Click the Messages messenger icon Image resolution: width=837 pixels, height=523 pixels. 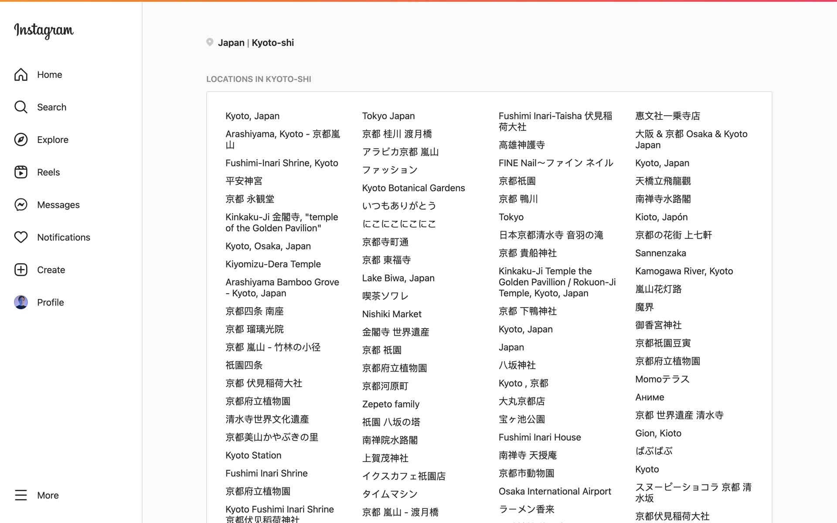(21, 205)
